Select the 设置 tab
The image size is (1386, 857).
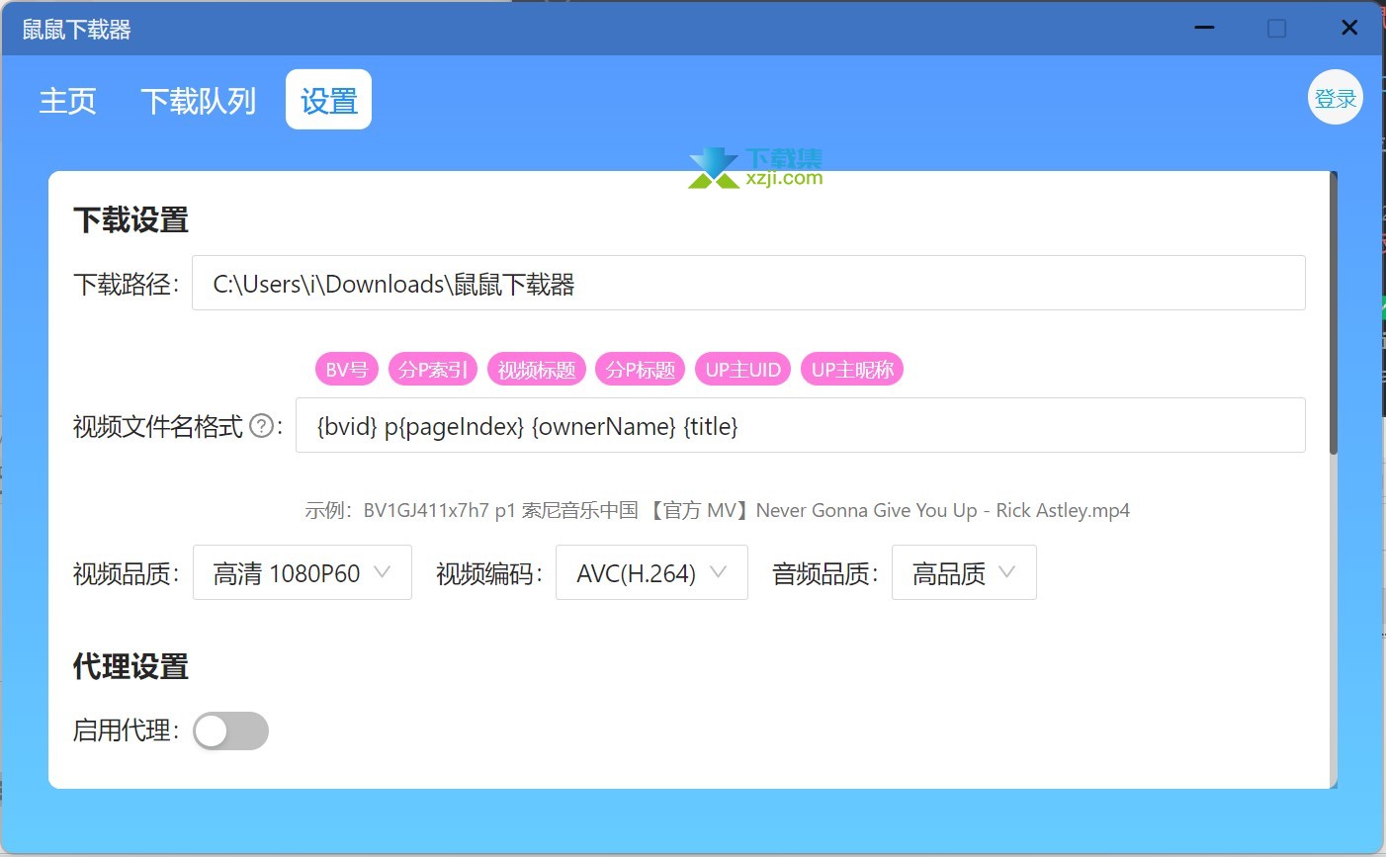tap(328, 100)
